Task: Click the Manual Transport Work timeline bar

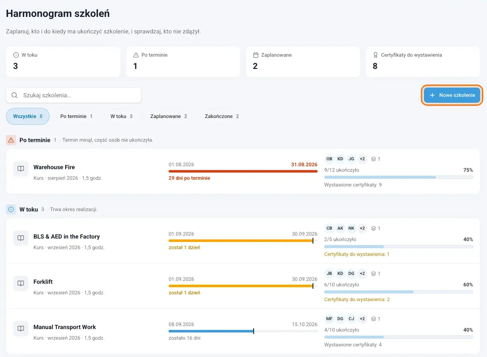Action: [x=243, y=331]
